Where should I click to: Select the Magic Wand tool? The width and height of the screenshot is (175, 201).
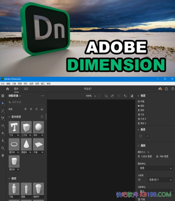3,111
